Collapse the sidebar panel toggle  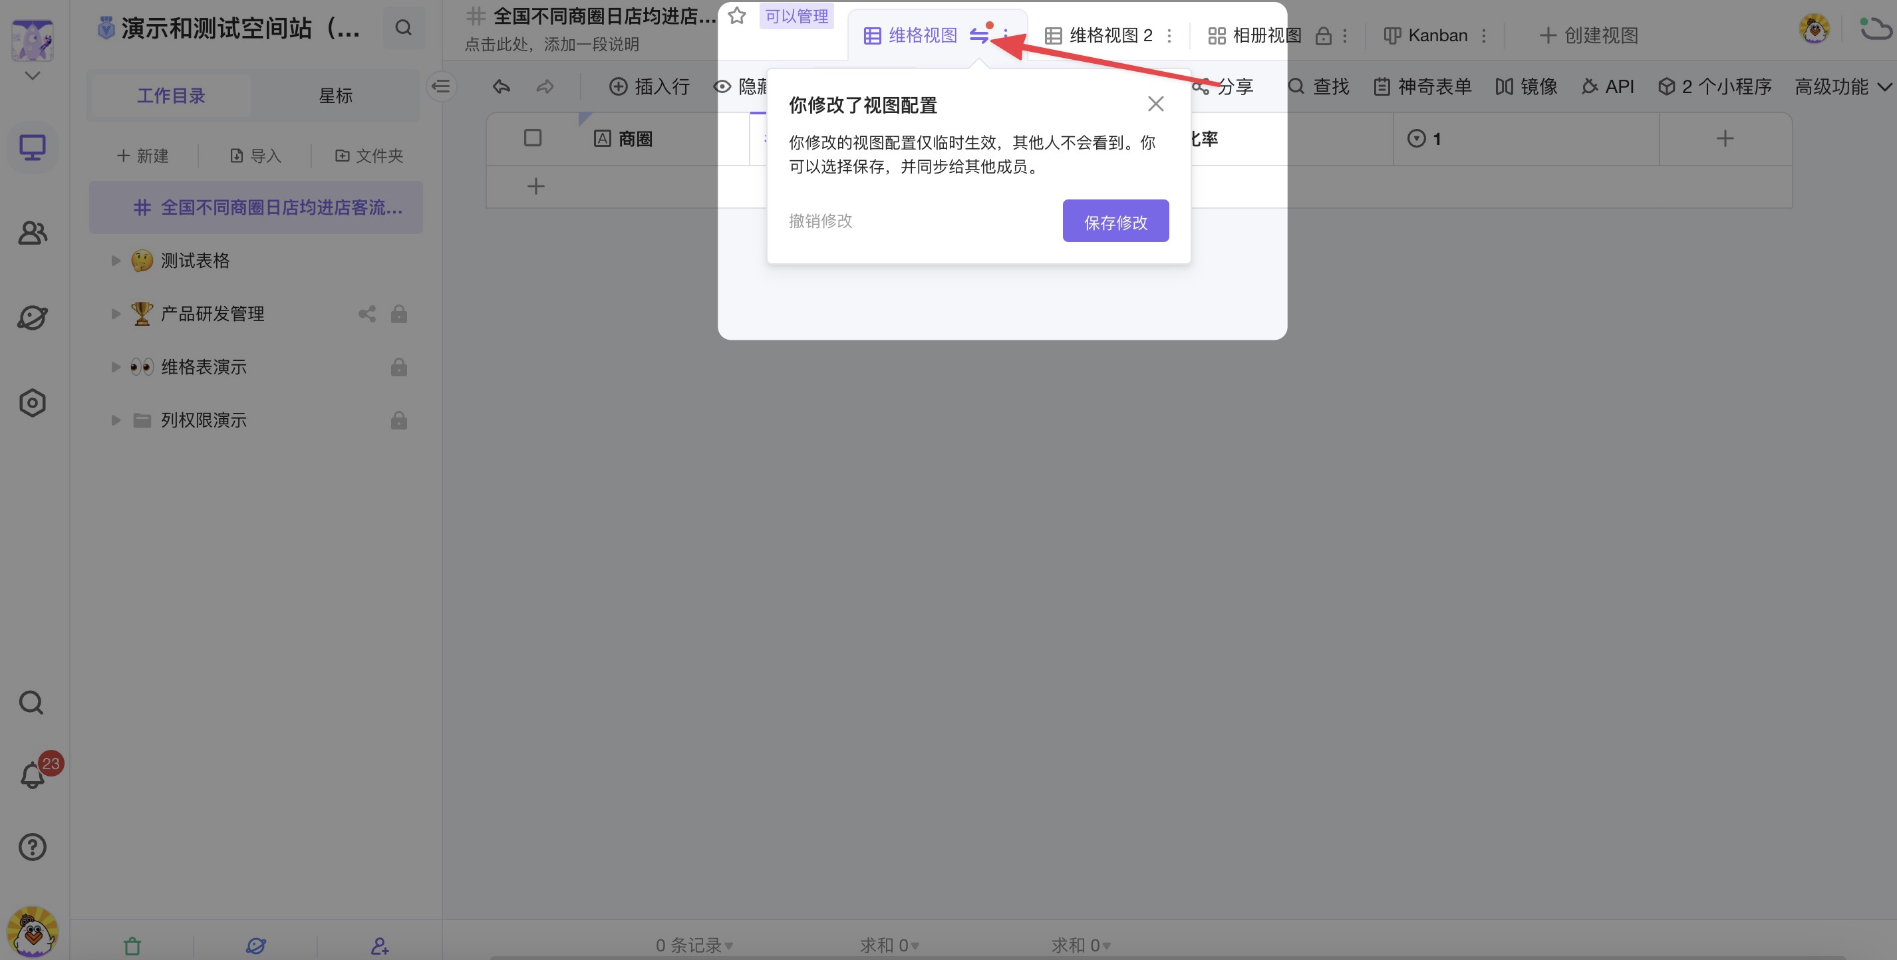point(441,87)
